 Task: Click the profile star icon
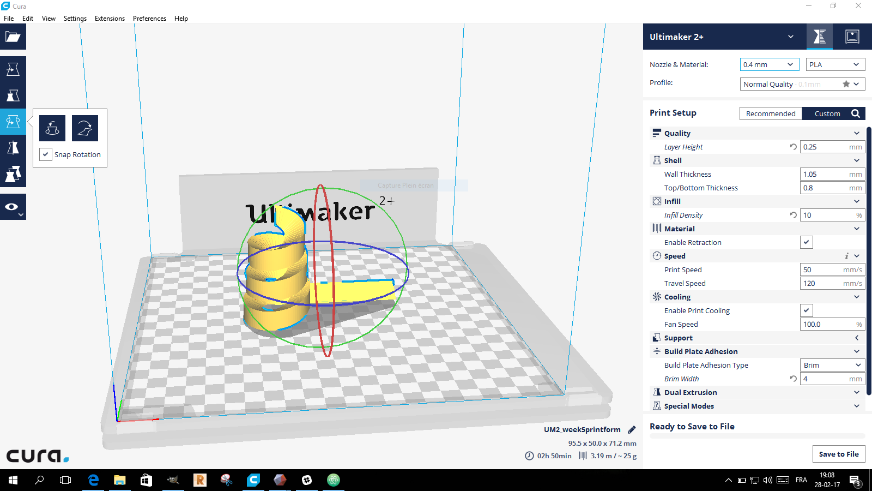point(846,84)
